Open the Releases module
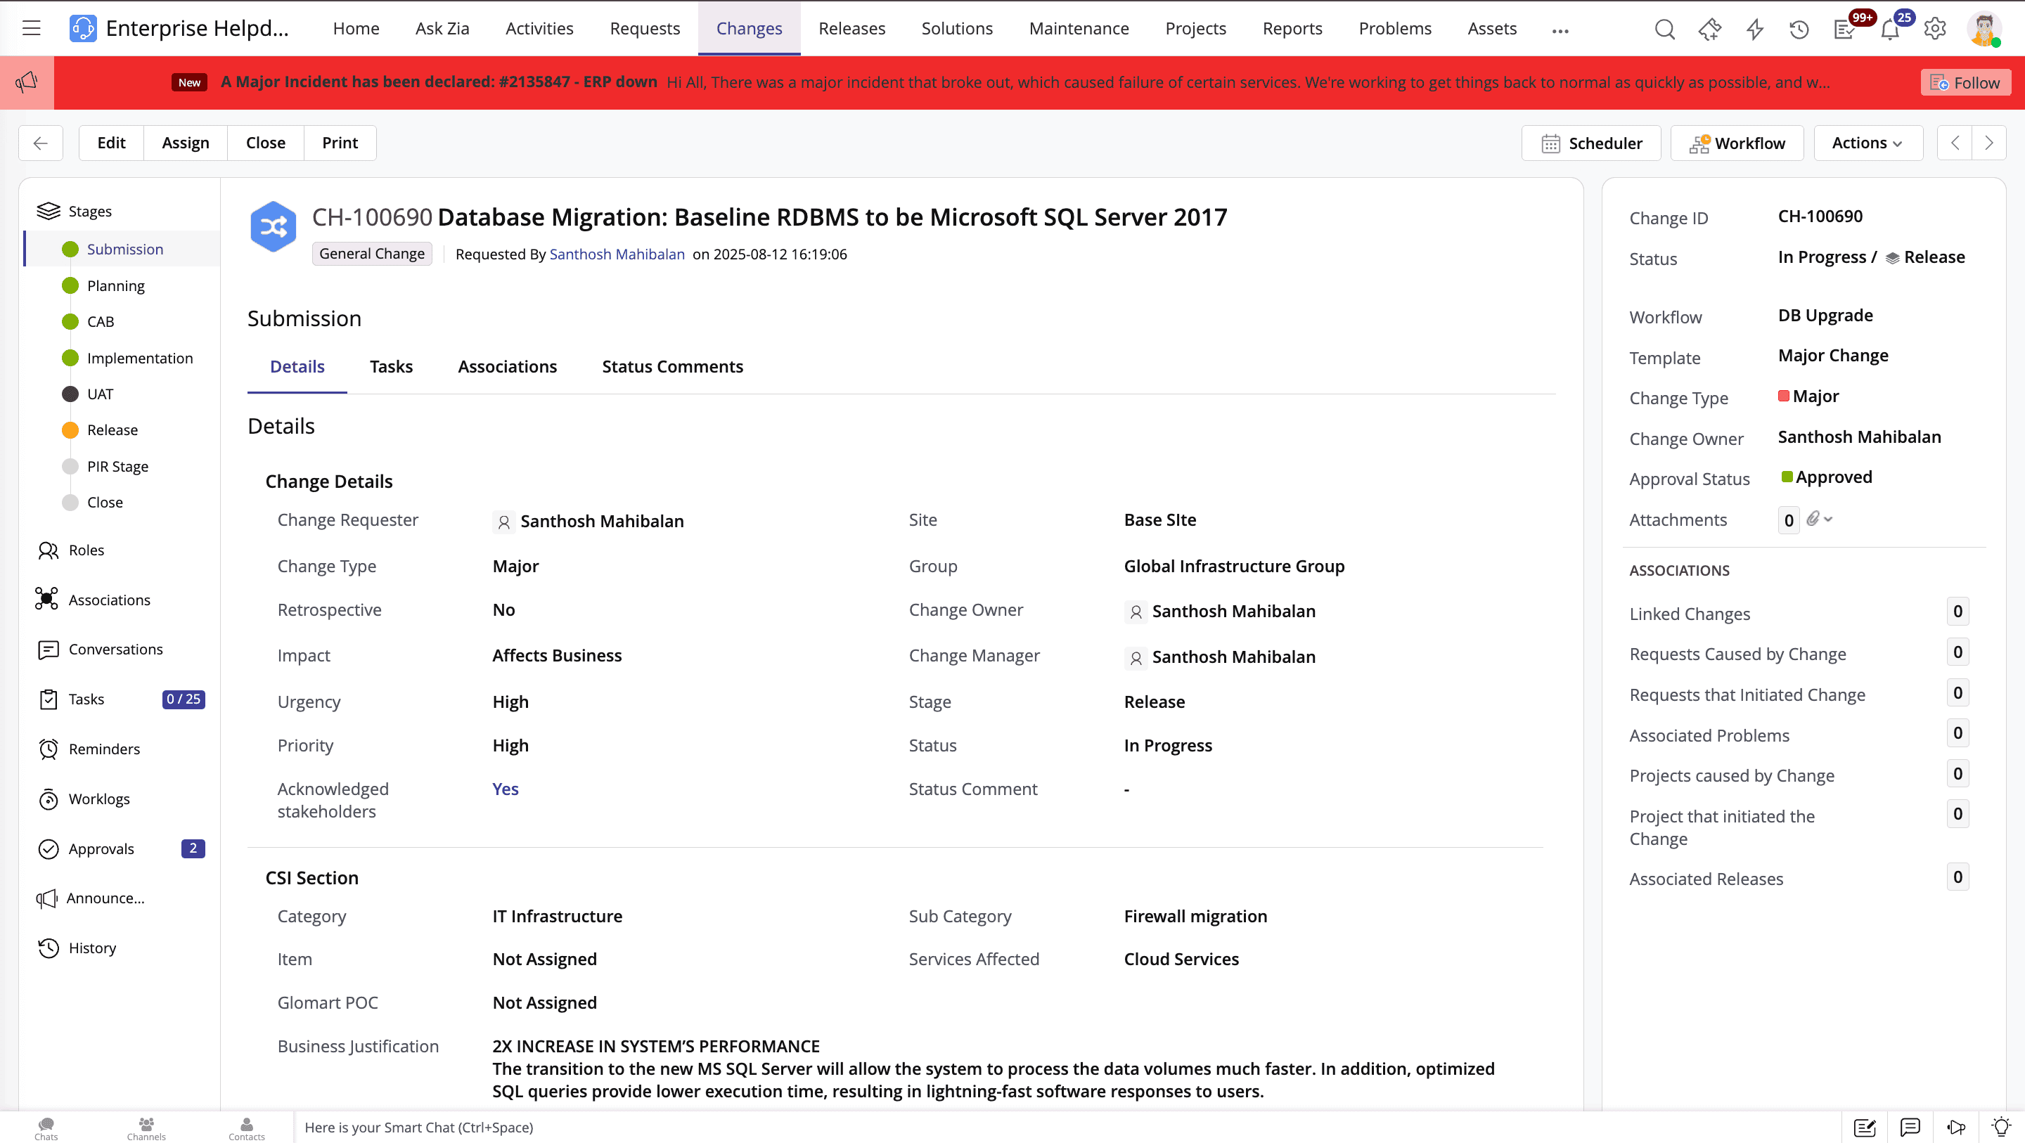The height and width of the screenshot is (1143, 2025). click(x=851, y=28)
